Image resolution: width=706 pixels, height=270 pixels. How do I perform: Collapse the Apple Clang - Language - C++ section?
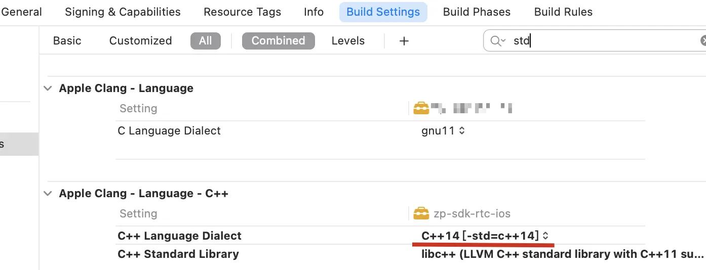coord(48,194)
